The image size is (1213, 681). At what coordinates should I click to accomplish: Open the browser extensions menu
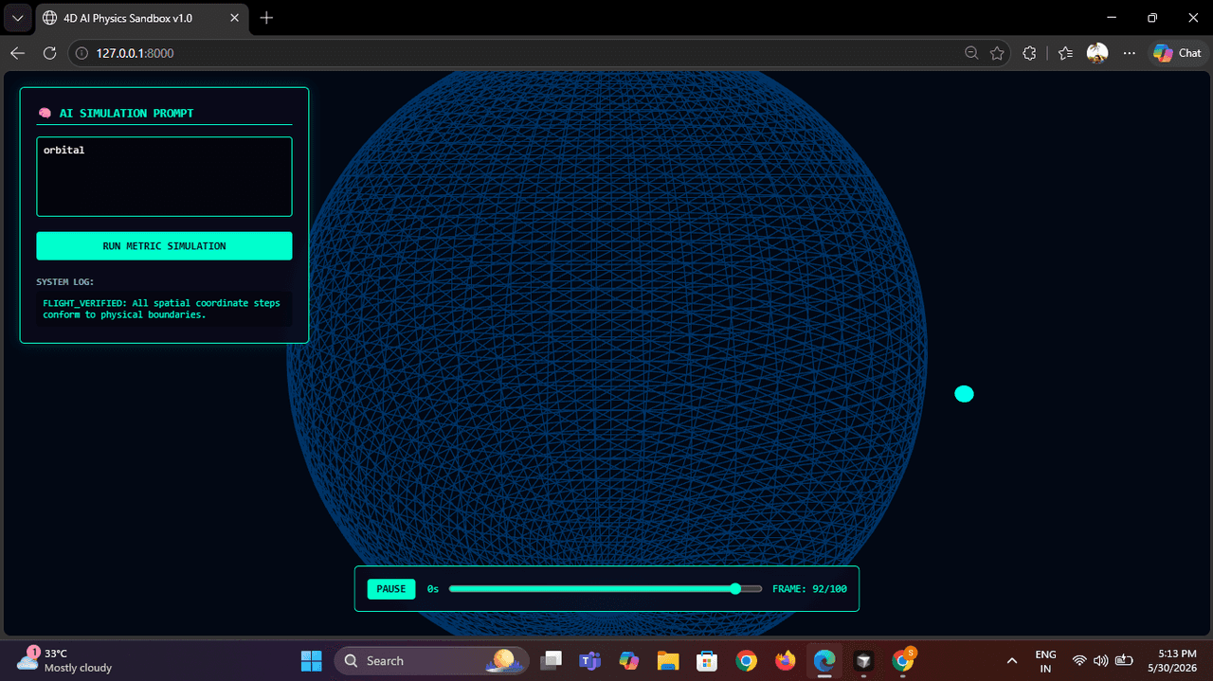[1030, 53]
